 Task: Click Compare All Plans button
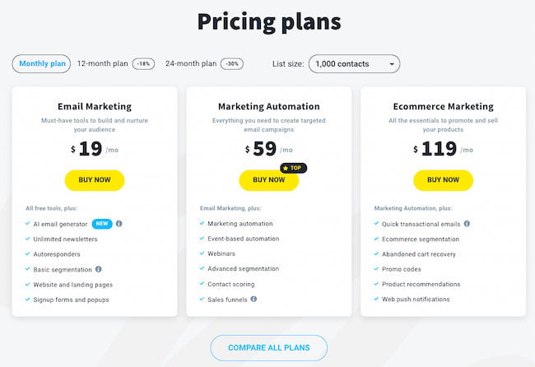click(x=268, y=347)
